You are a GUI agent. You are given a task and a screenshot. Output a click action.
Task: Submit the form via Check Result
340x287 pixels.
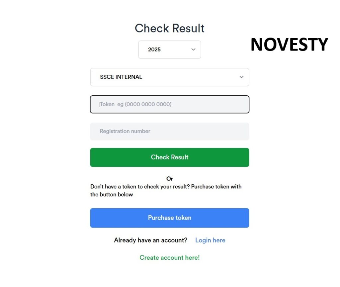point(169,157)
